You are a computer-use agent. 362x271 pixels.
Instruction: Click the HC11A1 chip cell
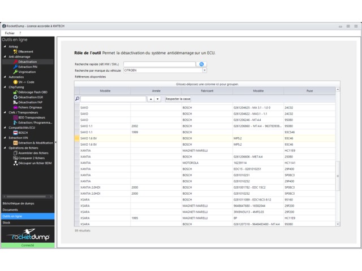309,163
